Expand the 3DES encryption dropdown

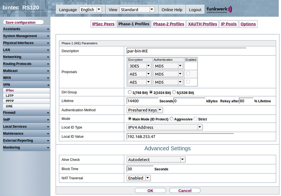pos(139,66)
